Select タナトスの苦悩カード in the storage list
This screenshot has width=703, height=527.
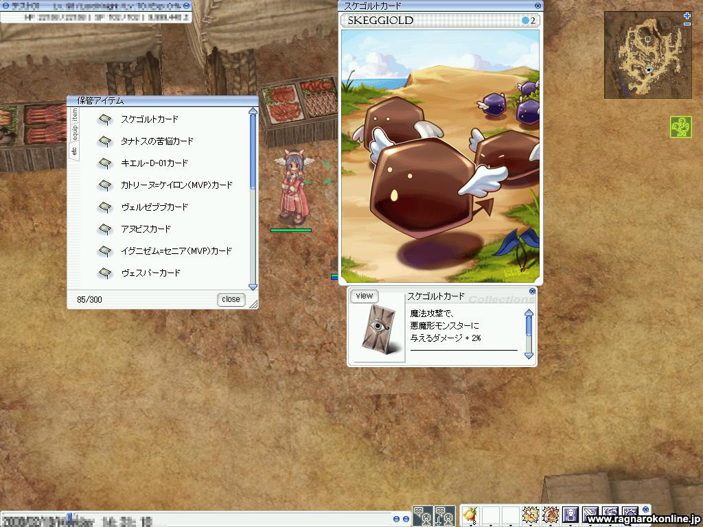point(157,141)
